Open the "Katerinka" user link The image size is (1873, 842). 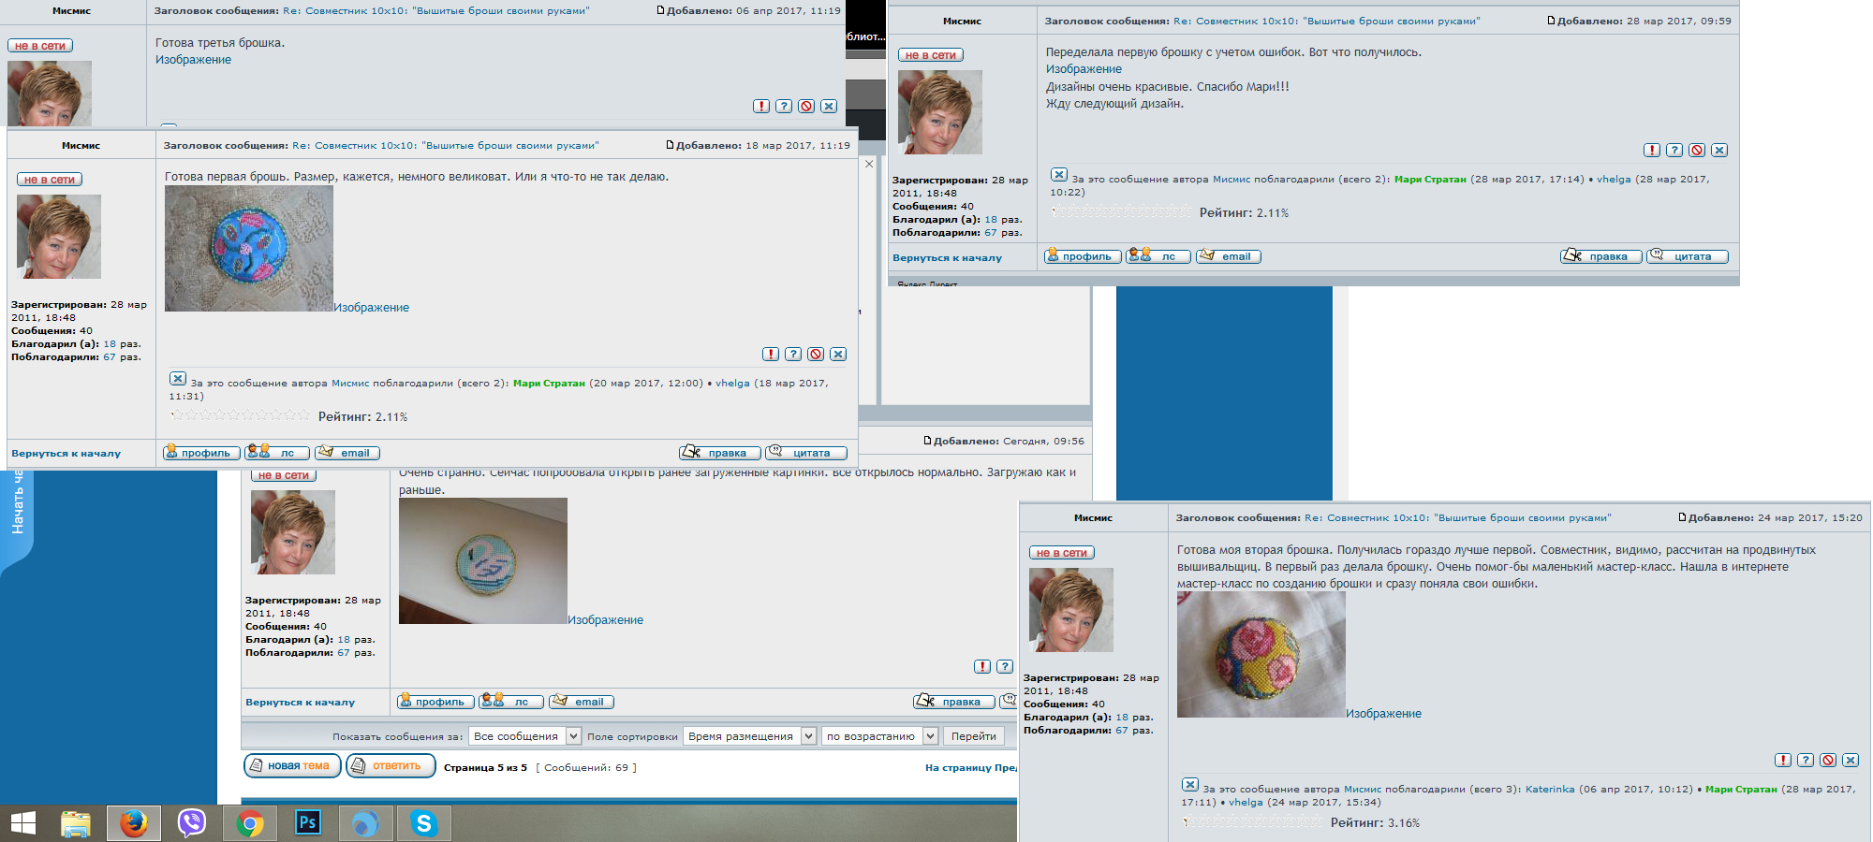[1550, 790]
